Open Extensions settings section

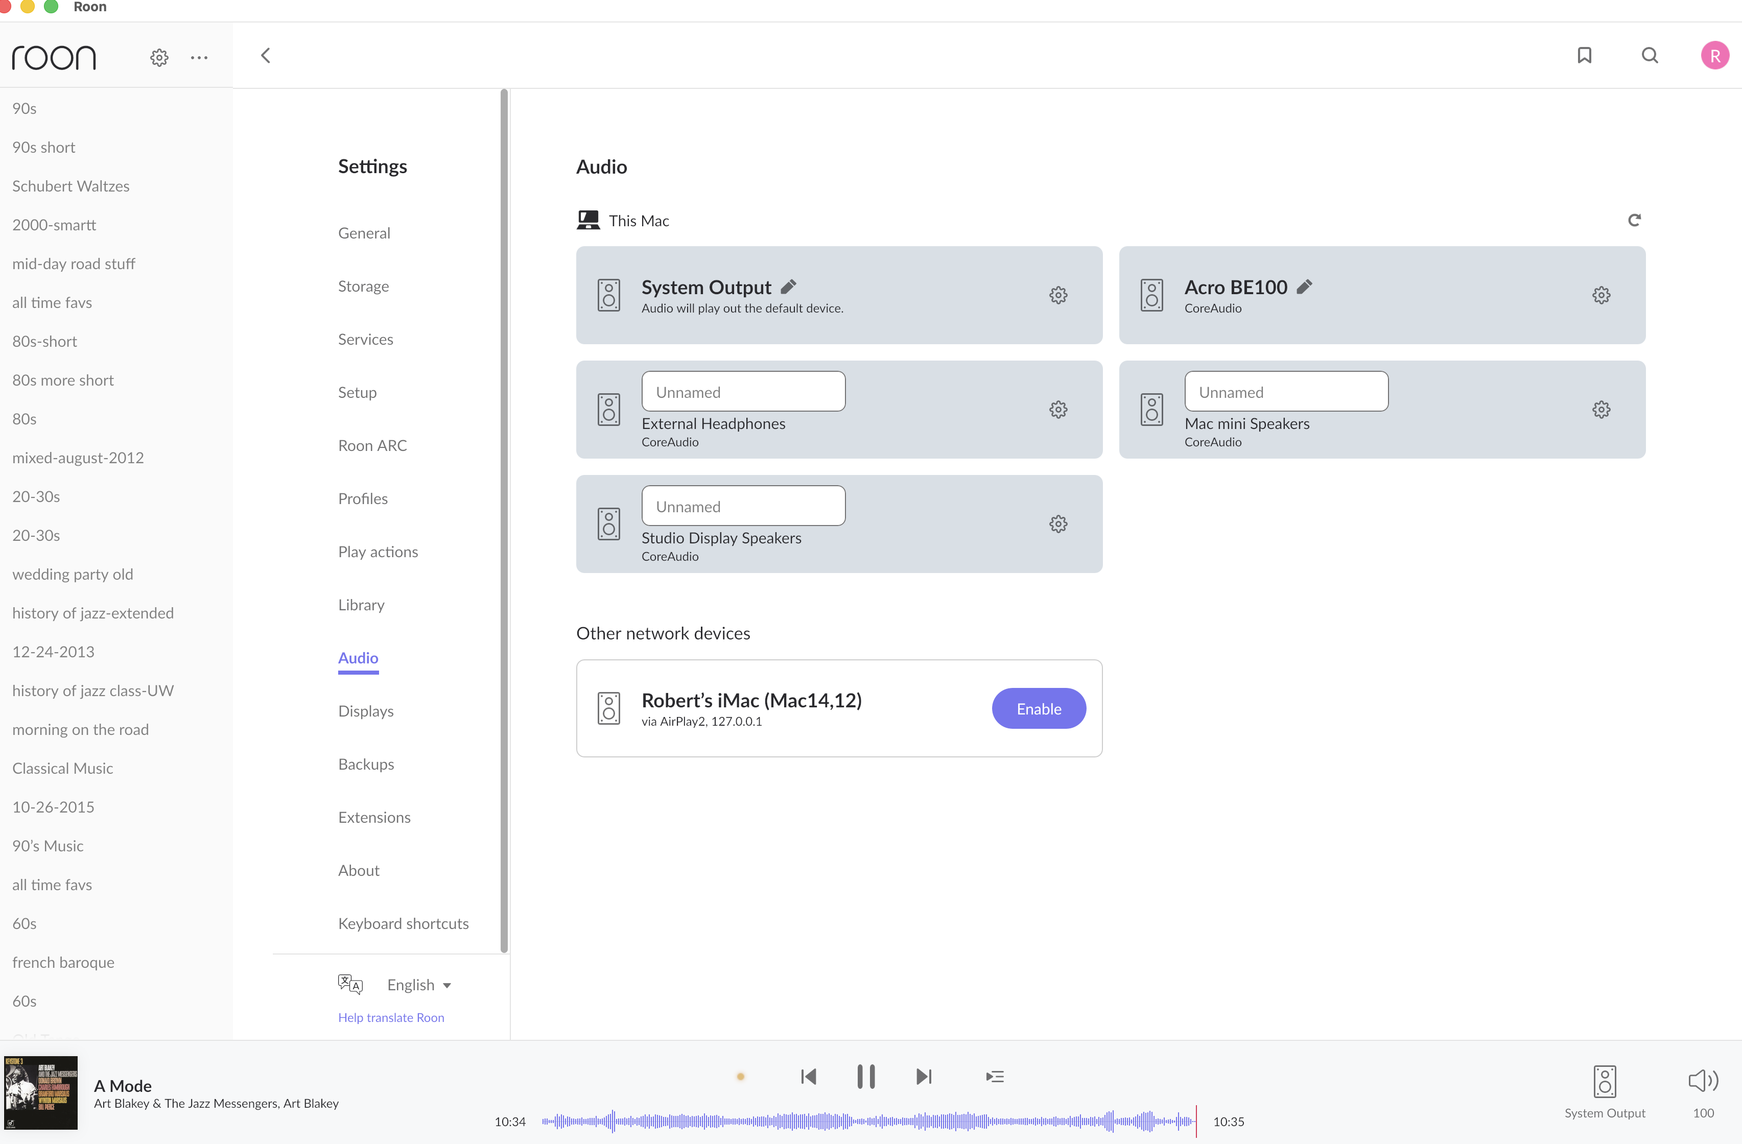tap(374, 817)
